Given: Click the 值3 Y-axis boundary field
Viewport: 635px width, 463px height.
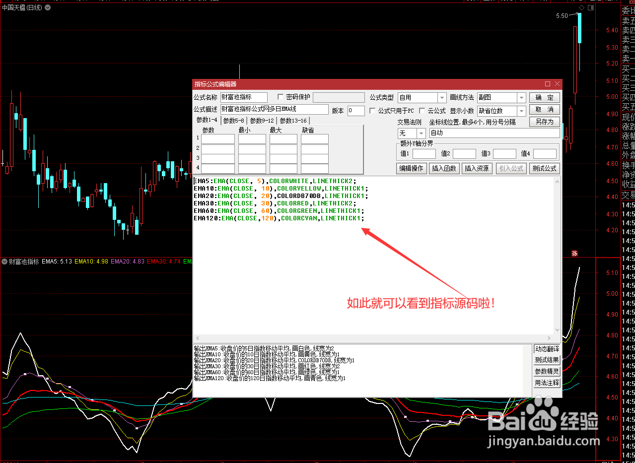Looking at the screenshot, I should point(504,154).
